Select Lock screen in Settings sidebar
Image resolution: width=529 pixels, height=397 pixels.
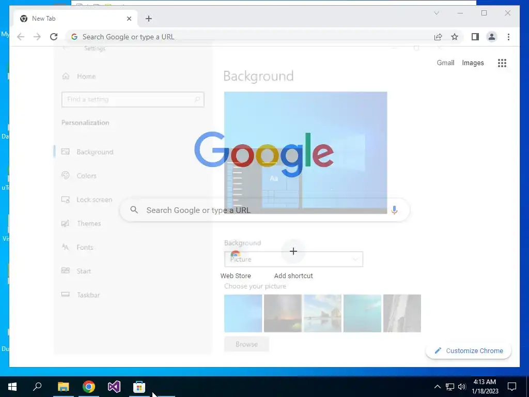click(x=94, y=200)
